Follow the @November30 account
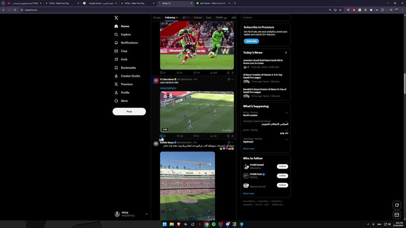The image size is (406, 228). [x=282, y=185]
